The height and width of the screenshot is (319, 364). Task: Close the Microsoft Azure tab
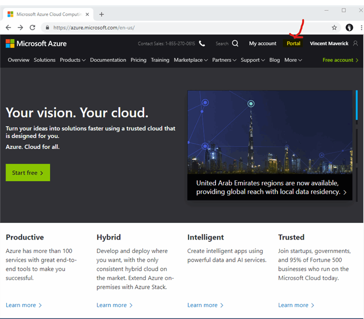pyautogui.click(x=87, y=15)
